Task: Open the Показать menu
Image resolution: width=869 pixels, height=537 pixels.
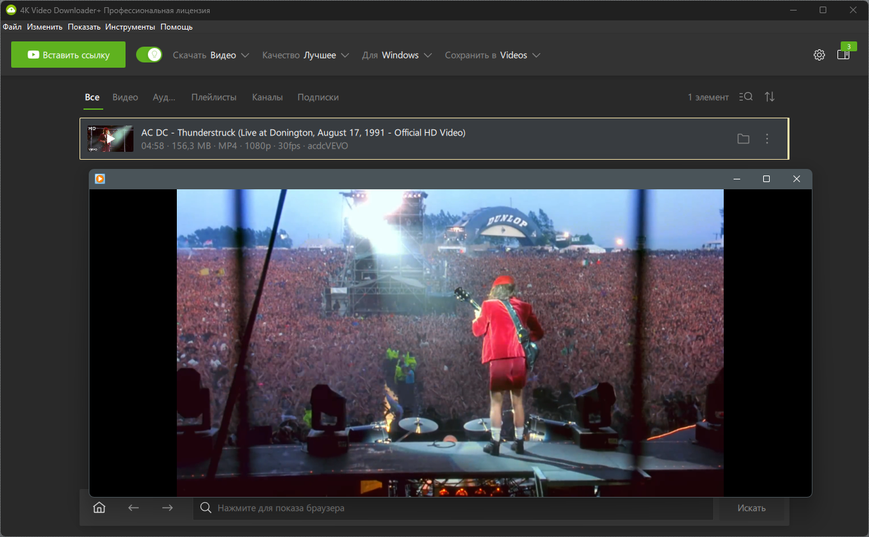Action: 84,27
